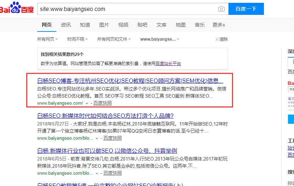294x186 pixels.
Task: Open the 白杨SEO博客 first result title
Action: click(x=130, y=80)
